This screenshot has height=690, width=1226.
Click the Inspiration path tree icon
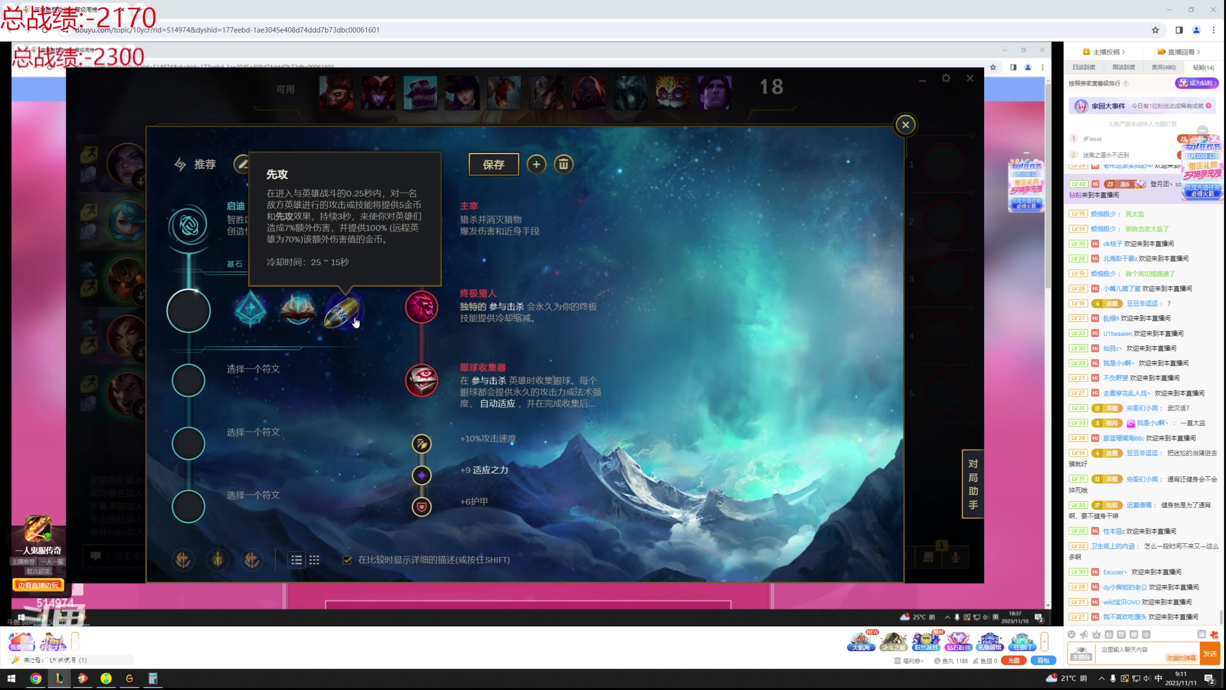188,225
